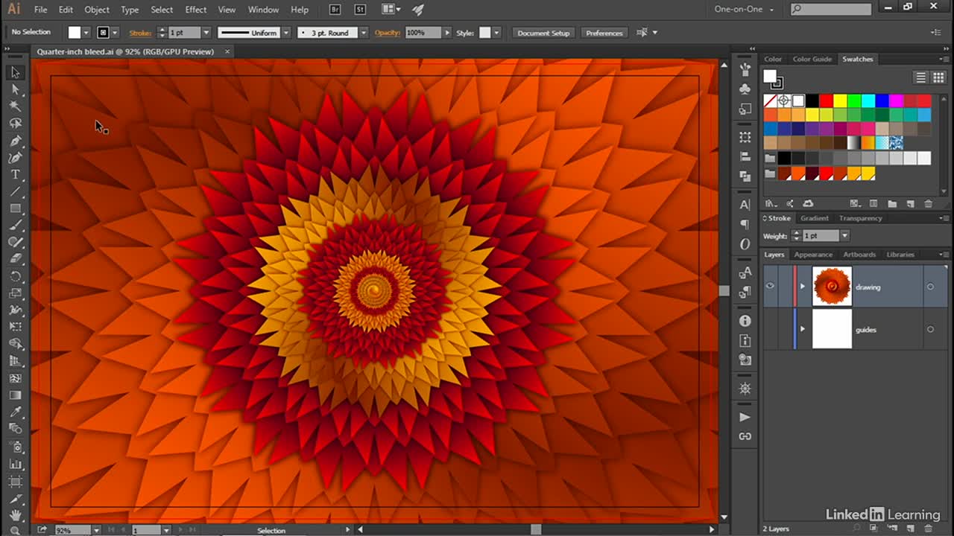Select the Zoom tool magnifier
Image resolution: width=954 pixels, height=536 pixels.
pyautogui.click(x=15, y=530)
